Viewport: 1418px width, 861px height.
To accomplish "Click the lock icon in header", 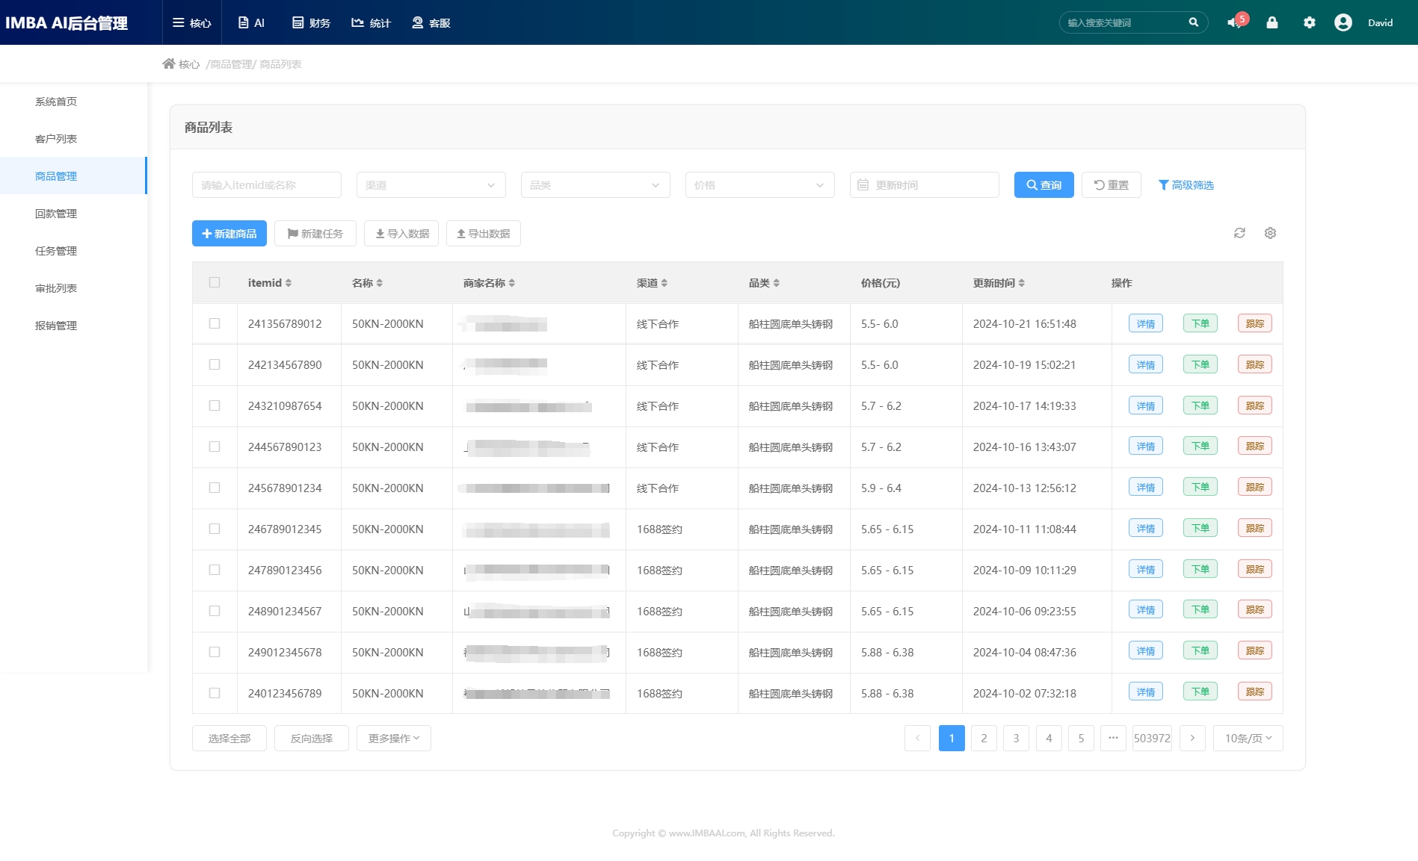I will coord(1271,22).
